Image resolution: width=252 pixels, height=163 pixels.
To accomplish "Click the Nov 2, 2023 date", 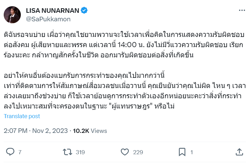I will (x=50, y=131).
